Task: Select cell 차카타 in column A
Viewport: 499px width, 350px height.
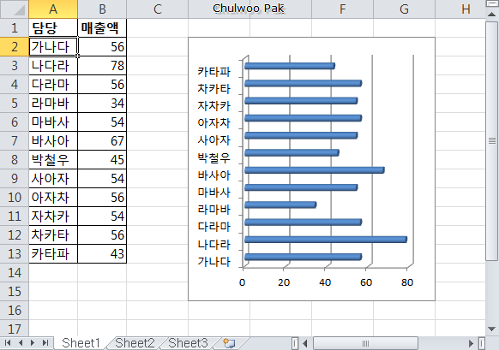Action: pos(53,235)
